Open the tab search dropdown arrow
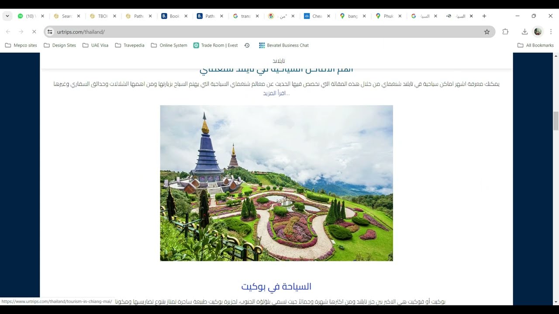559x314 pixels. point(7,16)
